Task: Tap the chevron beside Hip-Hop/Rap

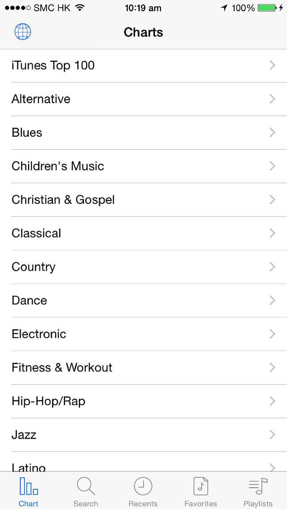Action: click(273, 401)
